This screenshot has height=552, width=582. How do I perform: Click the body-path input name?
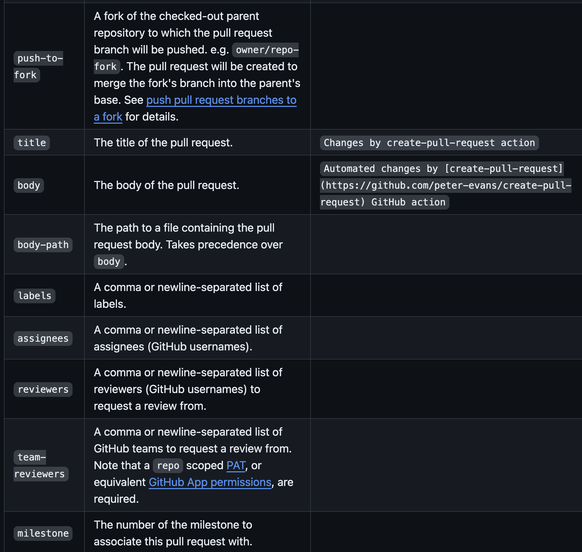pyautogui.click(x=43, y=245)
